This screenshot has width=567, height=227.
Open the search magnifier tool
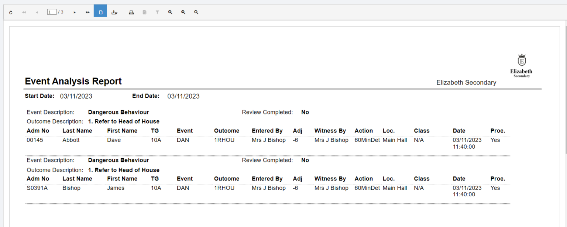pyautogui.click(x=196, y=12)
